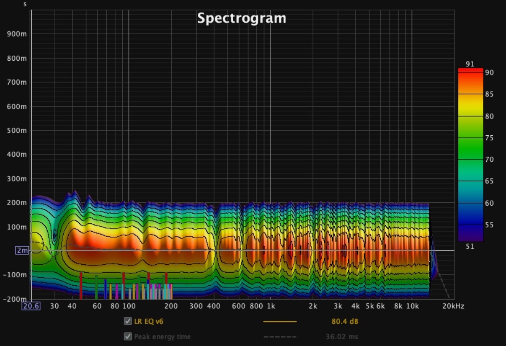Click the 91 maximum label above color scale
The height and width of the screenshot is (346, 506).
click(x=470, y=64)
